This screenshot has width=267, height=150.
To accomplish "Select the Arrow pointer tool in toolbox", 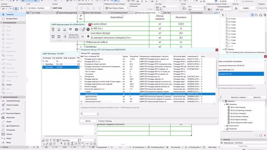I will tap(13, 15).
